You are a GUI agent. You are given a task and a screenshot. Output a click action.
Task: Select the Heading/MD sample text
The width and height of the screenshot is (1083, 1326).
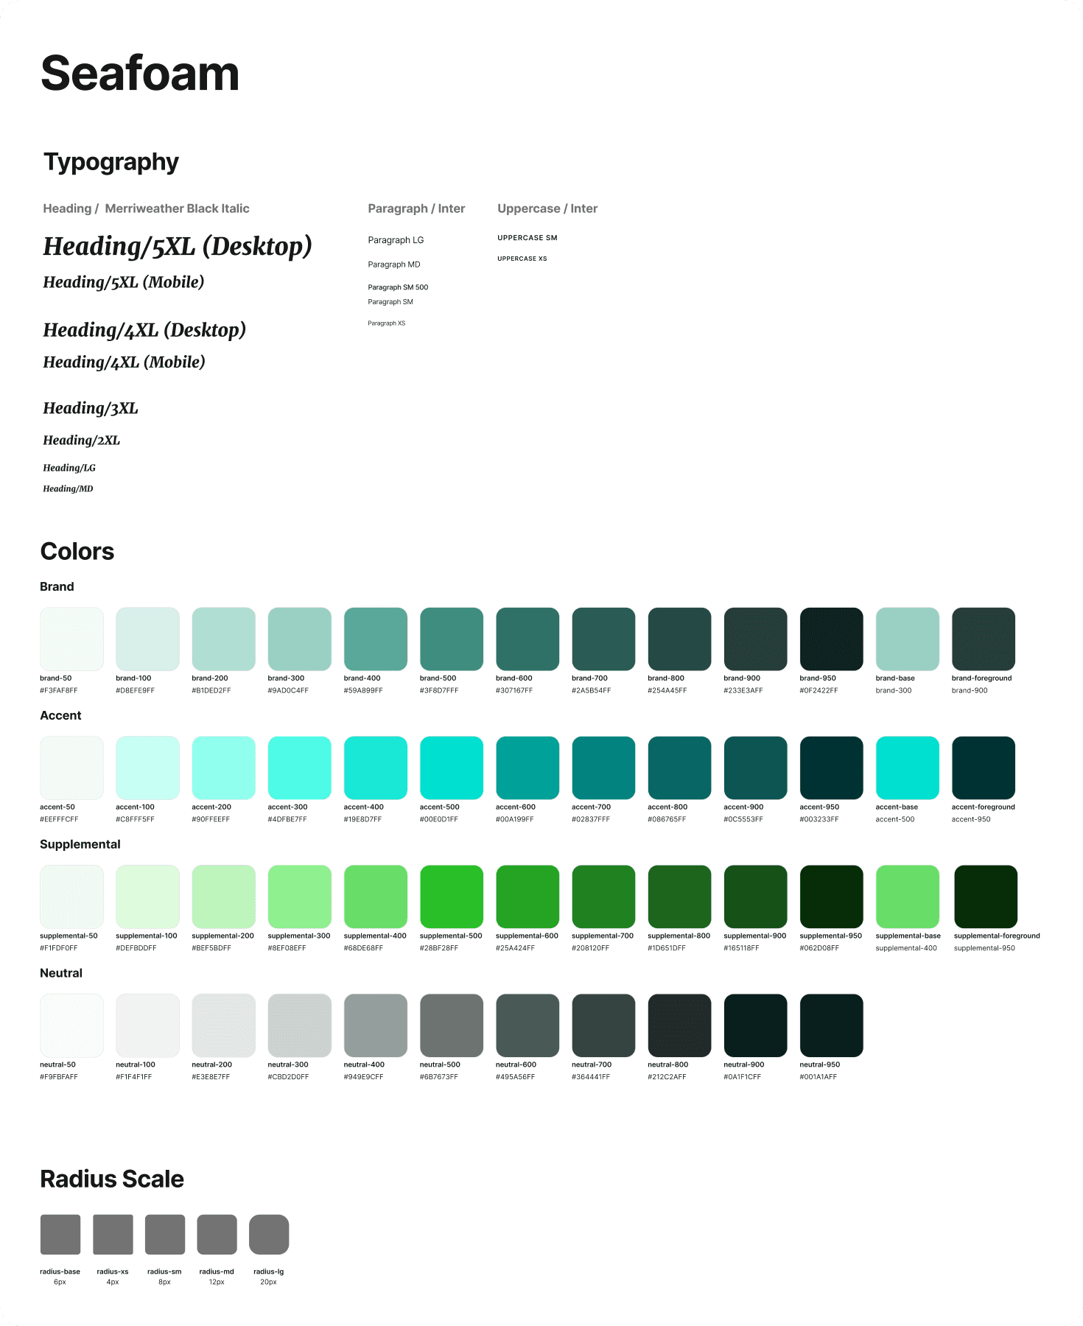(68, 488)
